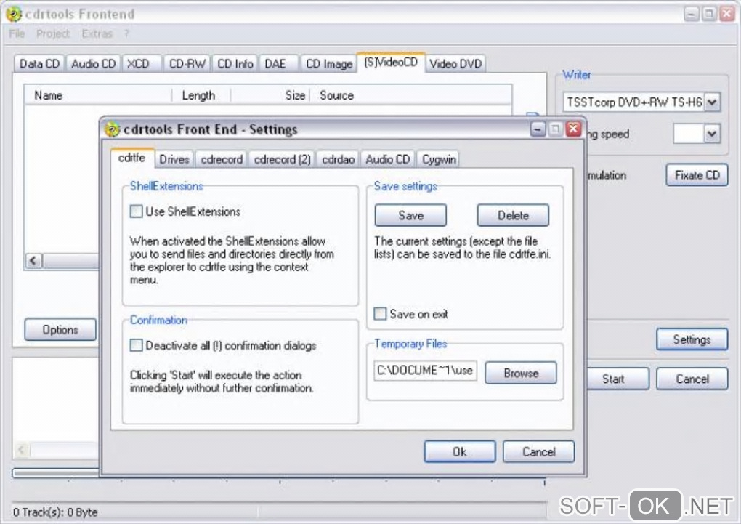
Task: Click the Source column header
Action: [410, 95]
